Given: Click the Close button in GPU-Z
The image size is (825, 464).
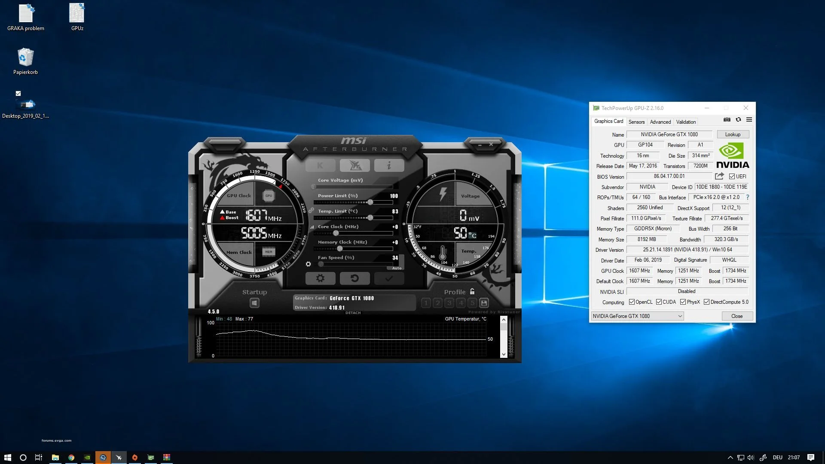Looking at the screenshot, I should click(737, 316).
